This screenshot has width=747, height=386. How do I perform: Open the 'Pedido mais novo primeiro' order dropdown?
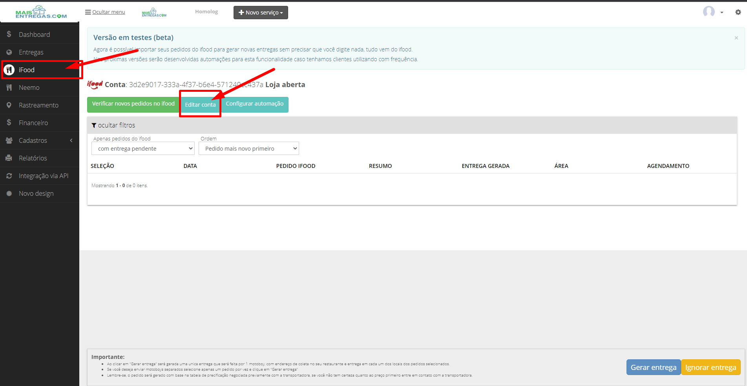249,148
